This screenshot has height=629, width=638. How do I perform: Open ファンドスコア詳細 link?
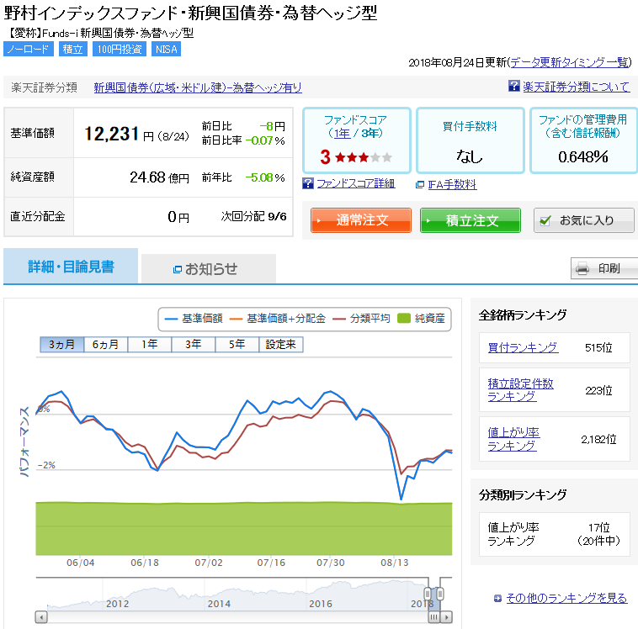(x=356, y=184)
